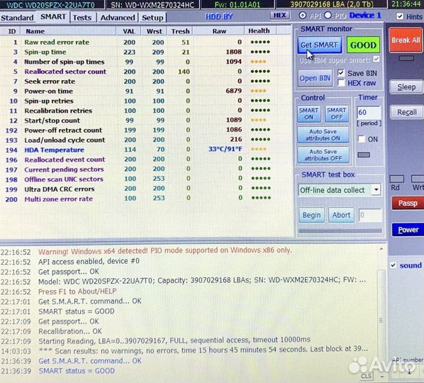Switch to the Standard tab
Screen dimensions: 424x383
coord(17,18)
